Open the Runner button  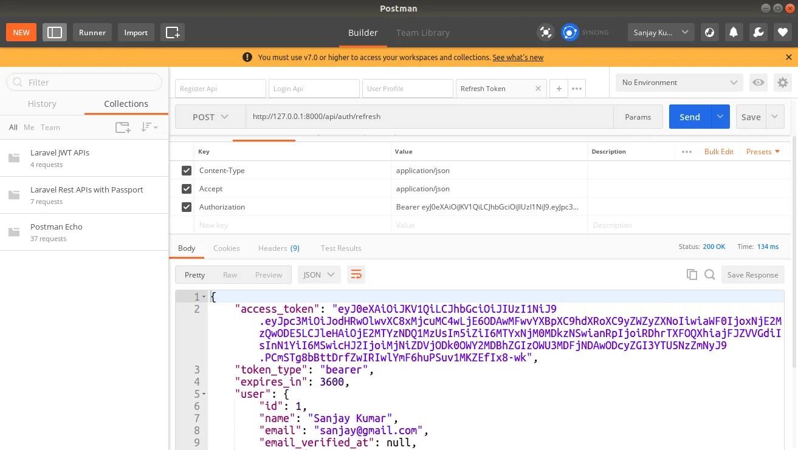click(92, 32)
